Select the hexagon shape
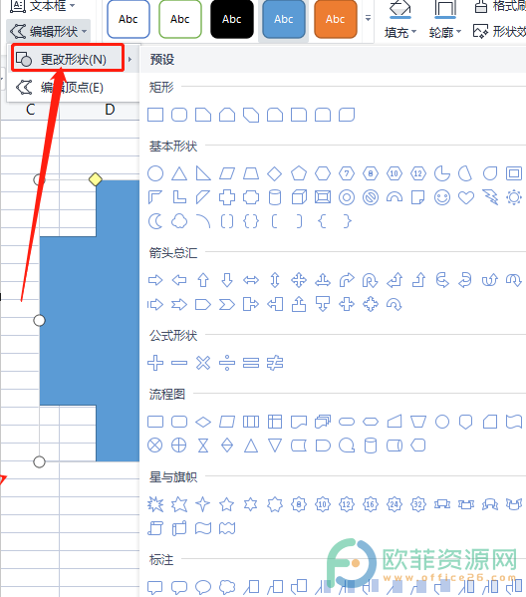Image resolution: width=526 pixels, height=597 pixels. point(323,173)
